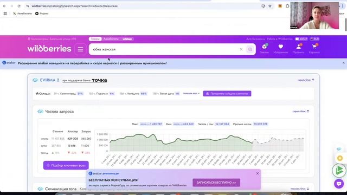Click the Макс value badge
347x195 pixels.
151,124
